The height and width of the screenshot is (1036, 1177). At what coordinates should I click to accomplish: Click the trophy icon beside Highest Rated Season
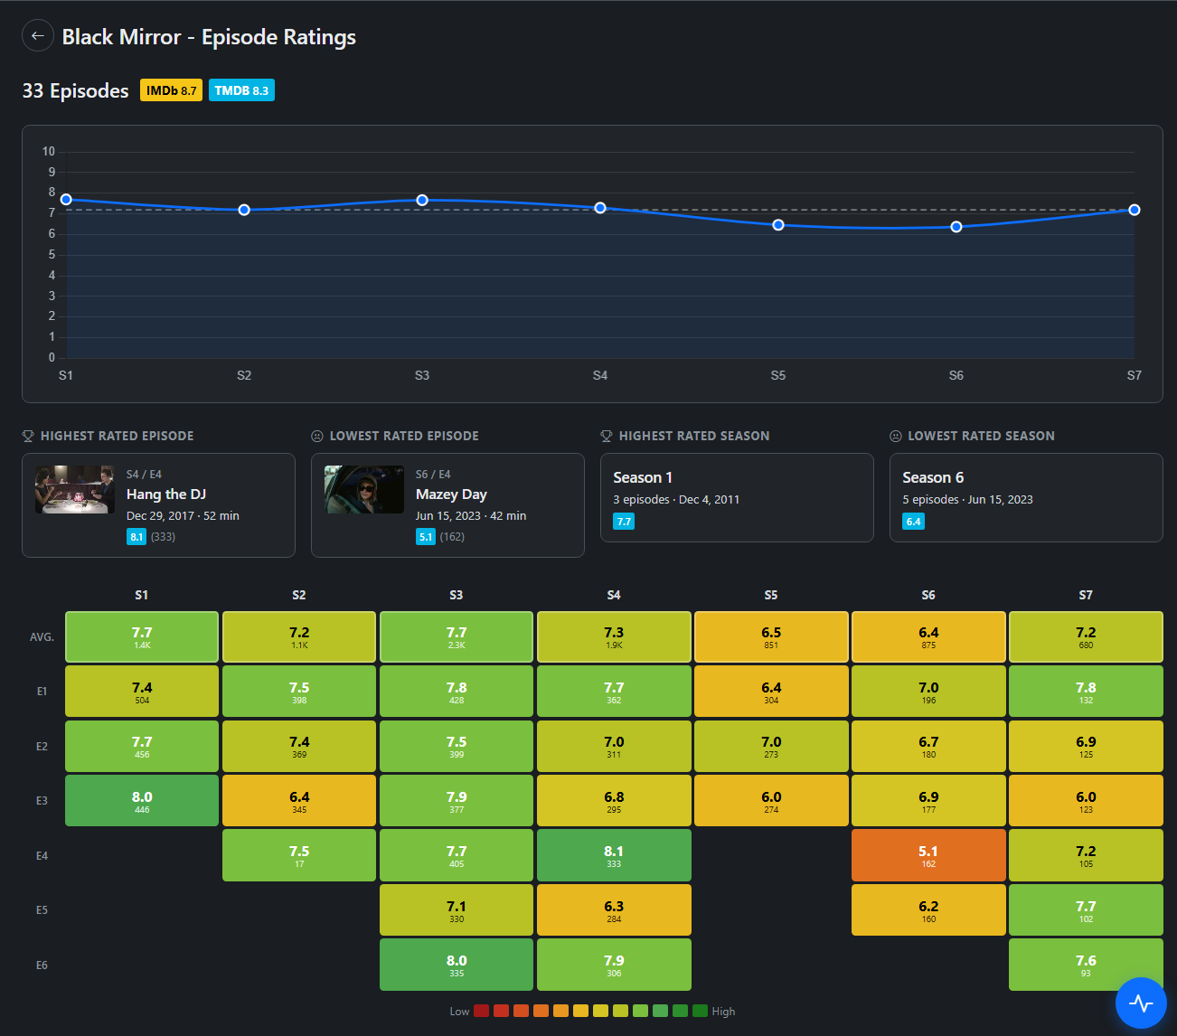click(607, 436)
